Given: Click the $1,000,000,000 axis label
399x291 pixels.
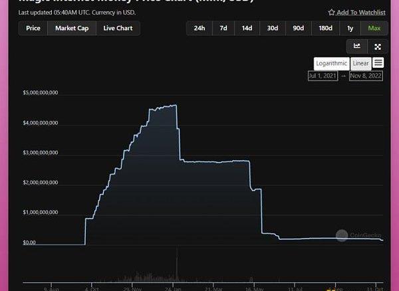Looking at the screenshot, I should tap(41, 212).
